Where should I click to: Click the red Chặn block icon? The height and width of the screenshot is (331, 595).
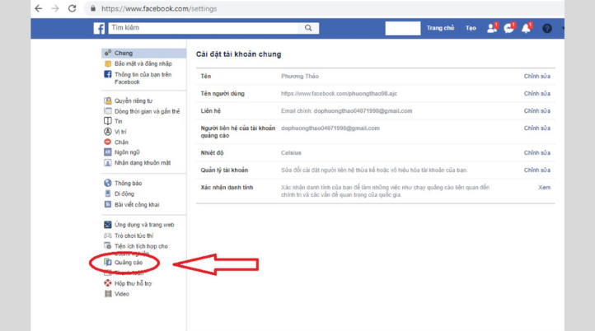(108, 142)
